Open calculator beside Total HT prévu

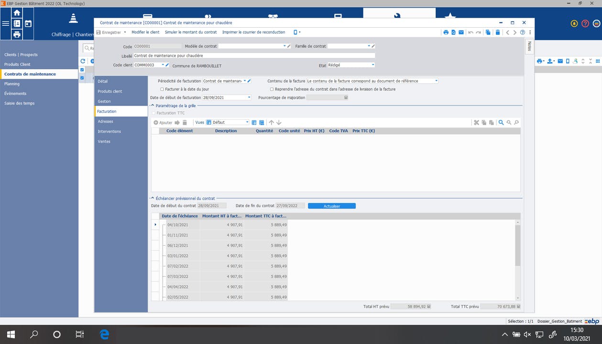(x=429, y=307)
